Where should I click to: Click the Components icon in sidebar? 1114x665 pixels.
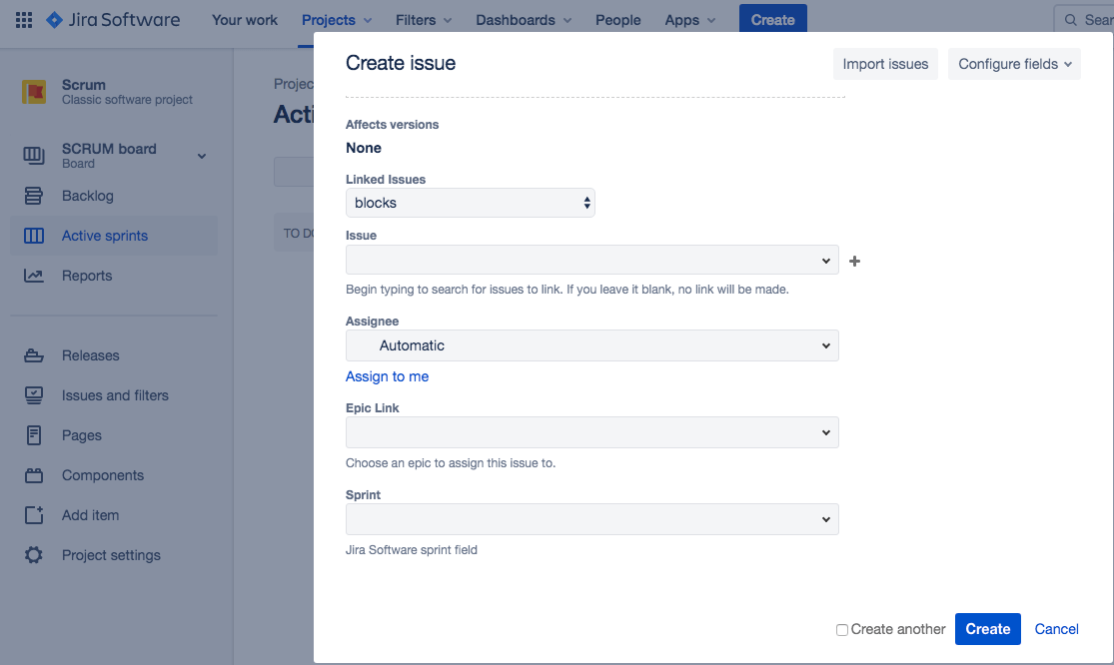(34, 475)
